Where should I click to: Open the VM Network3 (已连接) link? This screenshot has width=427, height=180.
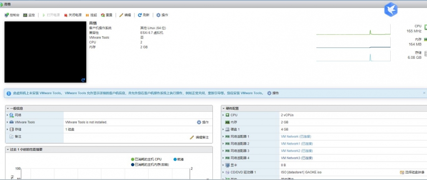pos(297,157)
